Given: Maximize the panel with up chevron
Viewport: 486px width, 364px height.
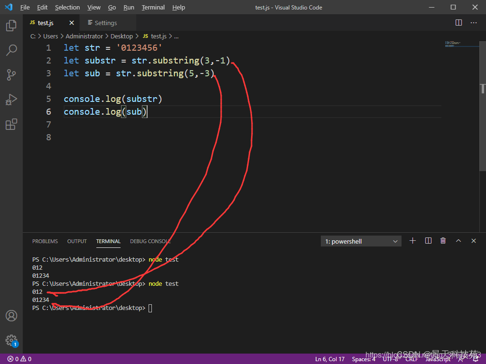Looking at the screenshot, I should (x=458, y=241).
